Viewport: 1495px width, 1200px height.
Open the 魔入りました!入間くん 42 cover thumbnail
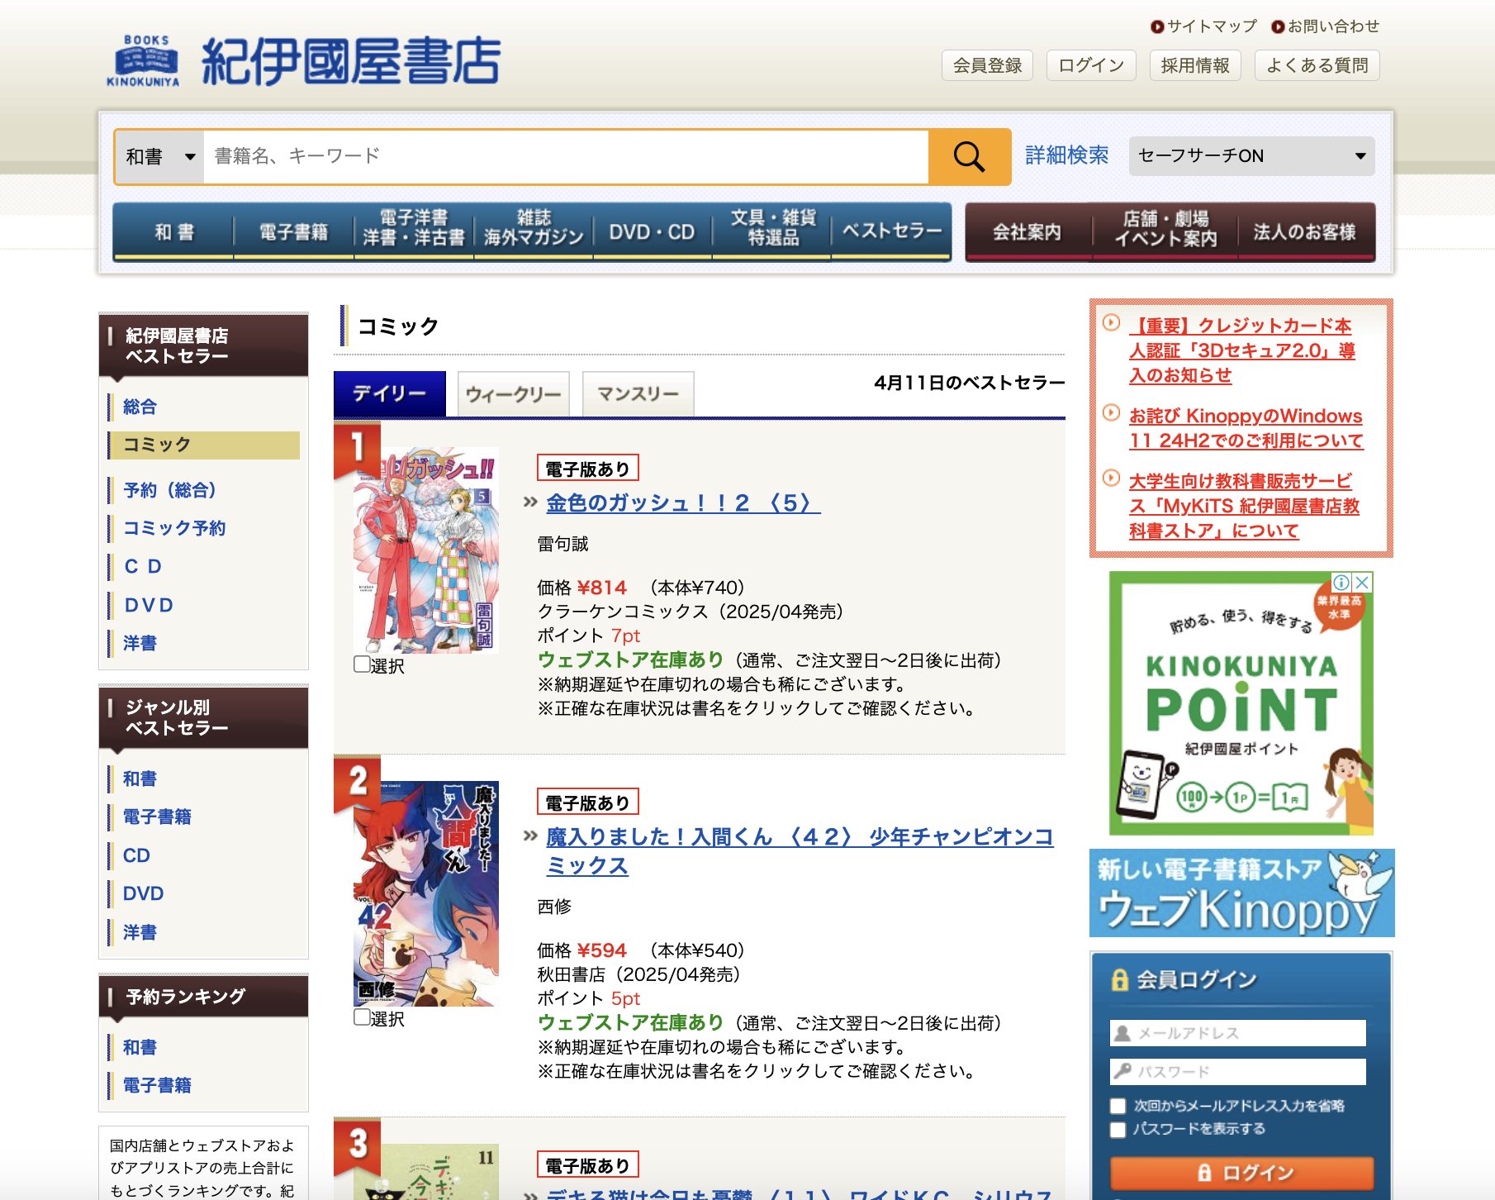tap(426, 894)
